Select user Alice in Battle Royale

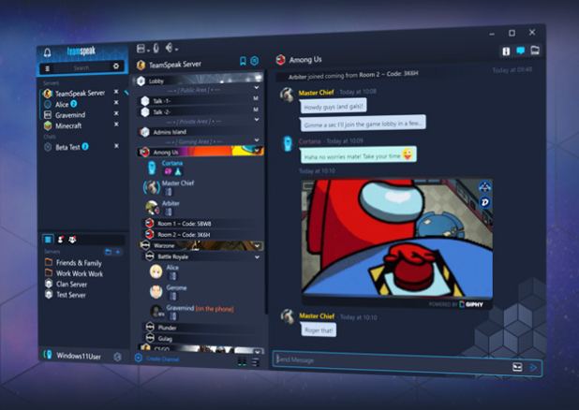172,268
